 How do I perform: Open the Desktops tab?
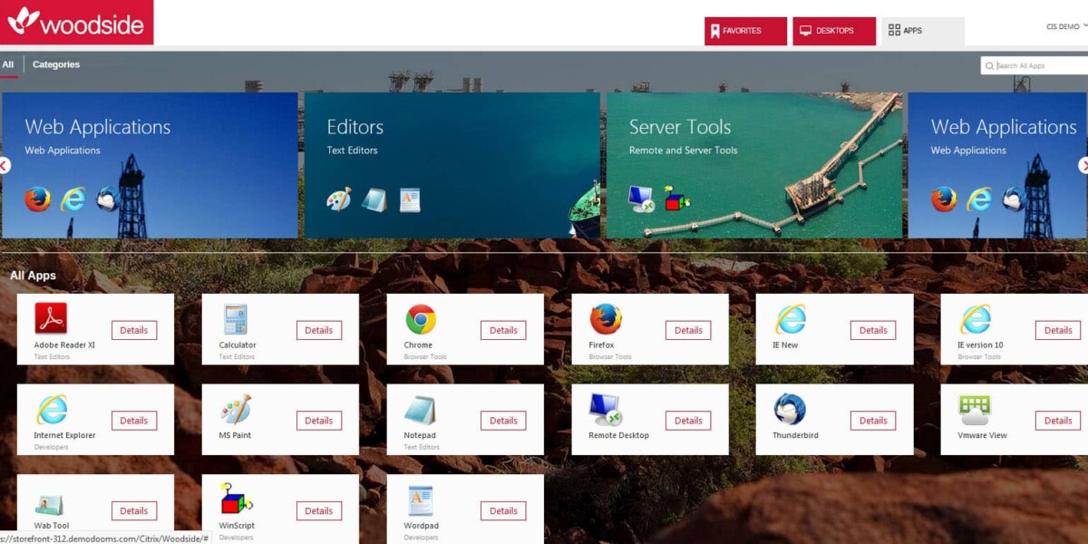tap(834, 31)
